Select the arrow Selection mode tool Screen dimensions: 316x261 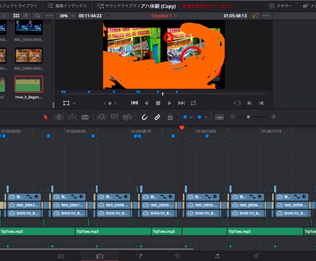coord(45,117)
